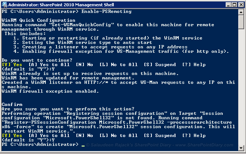This screenshot has width=246, height=154.
Task: Click the yellow [Y] Yes in the Confirm prompt
Action: (x=12, y=136)
